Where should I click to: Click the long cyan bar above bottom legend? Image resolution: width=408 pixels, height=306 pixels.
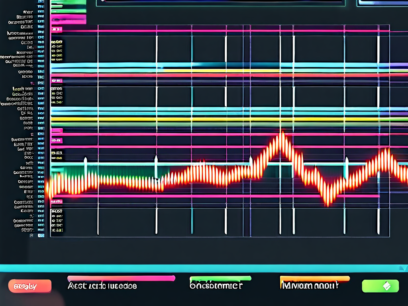pyautogui.click(x=204, y=268)
